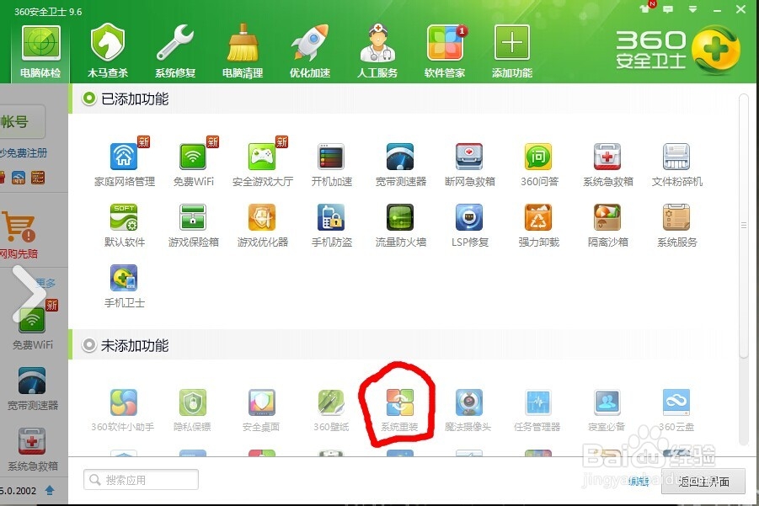Open 手机防盗 tool

pos(332,226)
